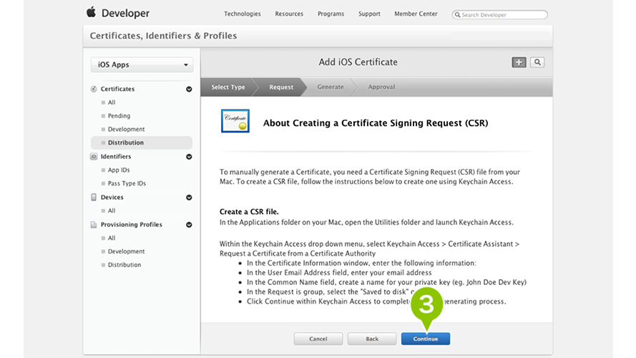Select All under Certificates

pyautogui.click(x=112, y=102)
